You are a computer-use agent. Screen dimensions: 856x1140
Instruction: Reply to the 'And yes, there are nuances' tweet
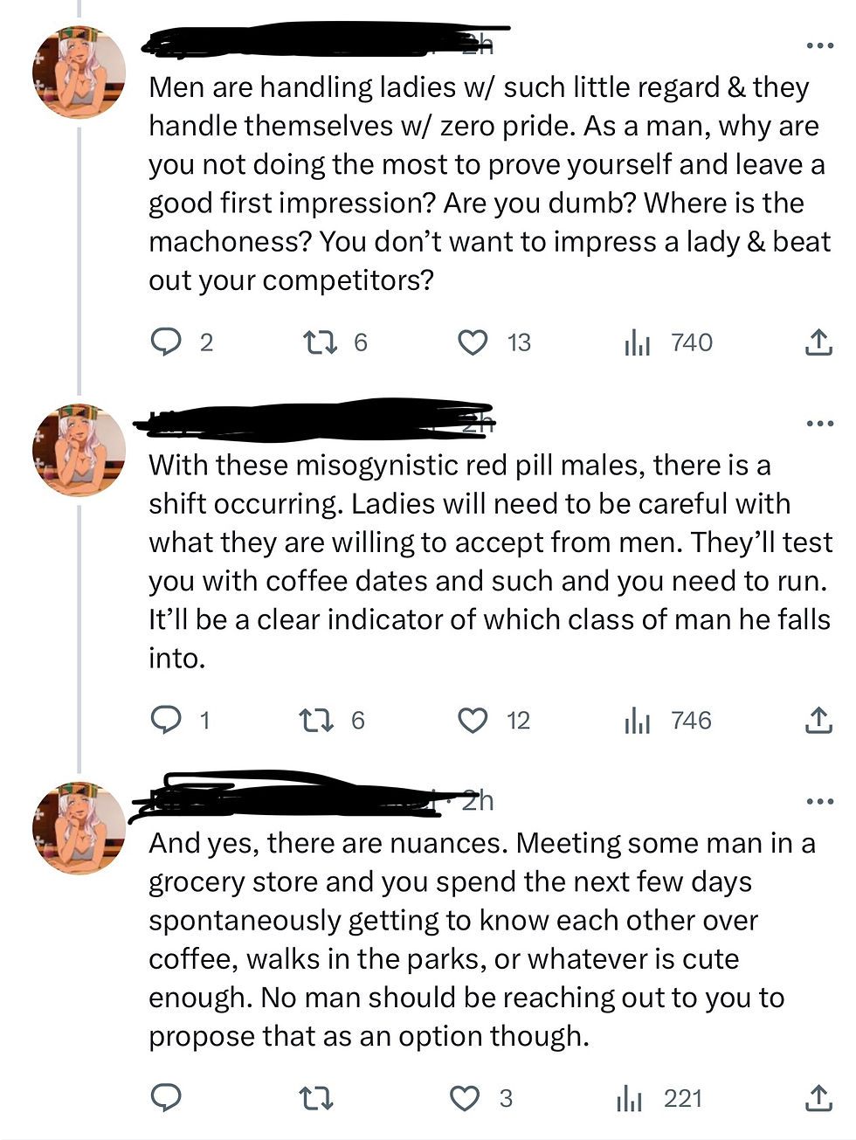coord(166,1097)
